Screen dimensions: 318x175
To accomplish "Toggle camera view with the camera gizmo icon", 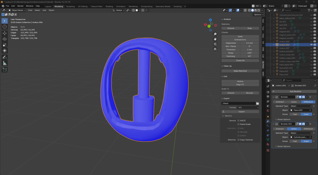I will [215, 44].
